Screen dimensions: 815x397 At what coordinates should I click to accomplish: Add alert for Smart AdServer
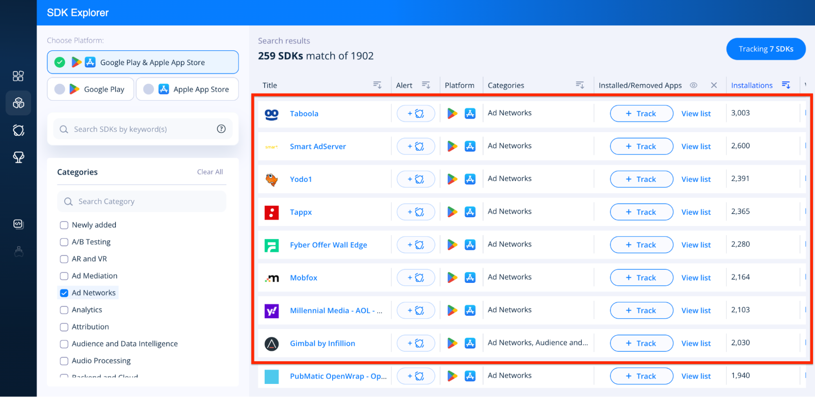point(416,146)
